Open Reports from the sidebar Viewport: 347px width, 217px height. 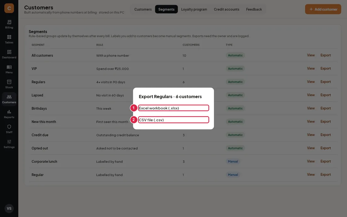pos(9,114)
